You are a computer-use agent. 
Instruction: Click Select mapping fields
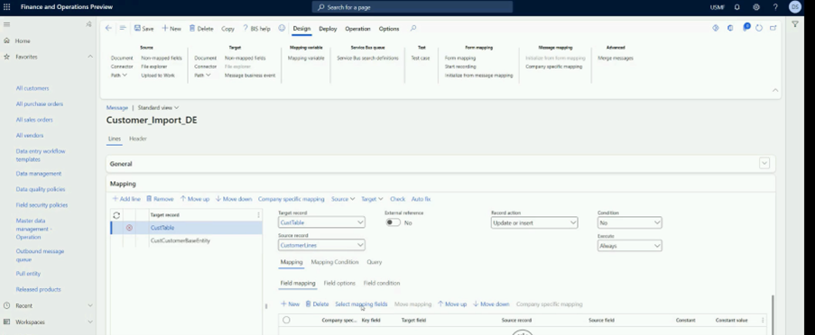[x=361, y=304]
